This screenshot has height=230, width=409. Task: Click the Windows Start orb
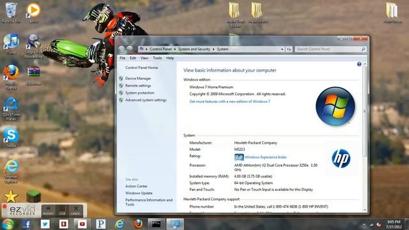pos(8,224)
